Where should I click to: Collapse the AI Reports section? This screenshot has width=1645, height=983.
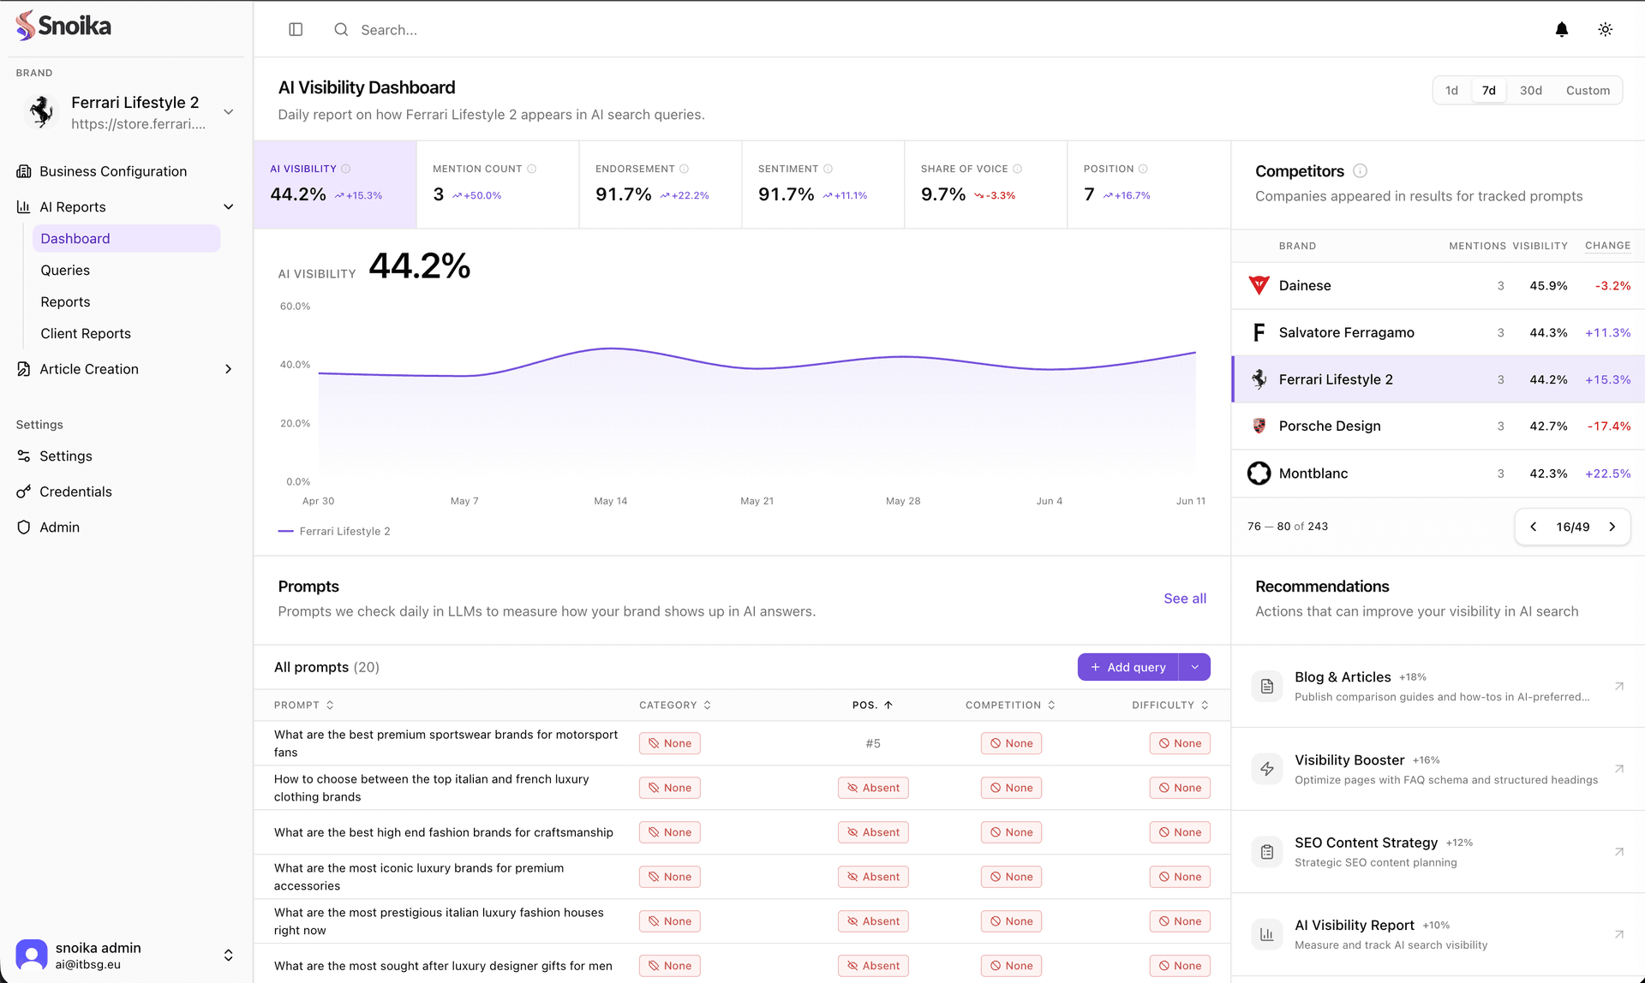click(x=229, y=207)
